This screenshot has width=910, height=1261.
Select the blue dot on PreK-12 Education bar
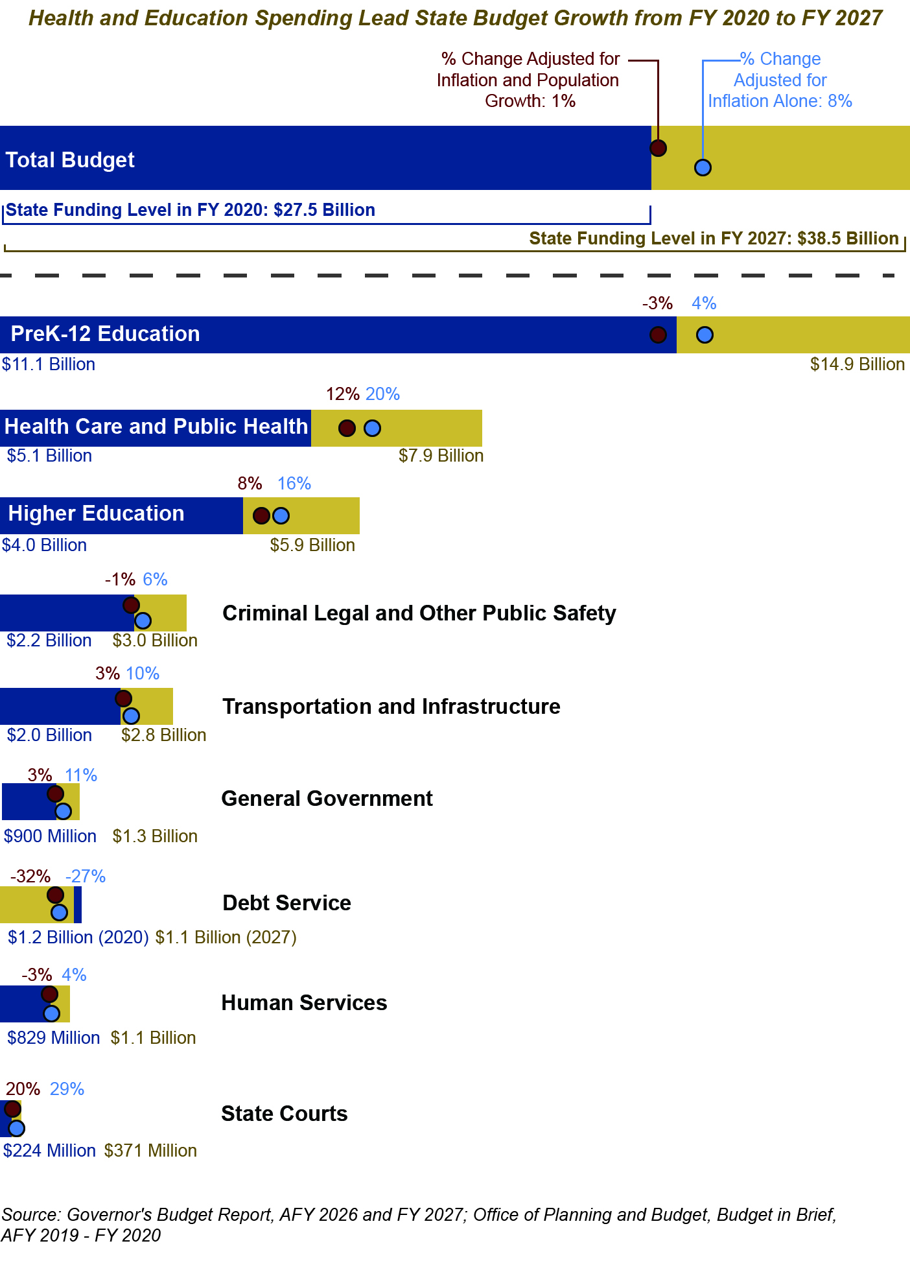coord(705,335)
